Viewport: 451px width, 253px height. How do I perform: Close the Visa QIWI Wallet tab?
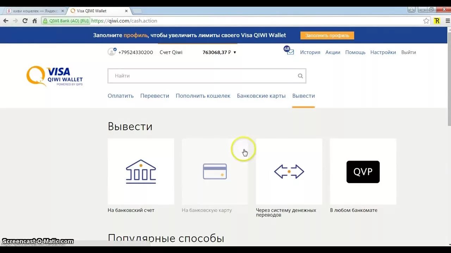[125, 11]
